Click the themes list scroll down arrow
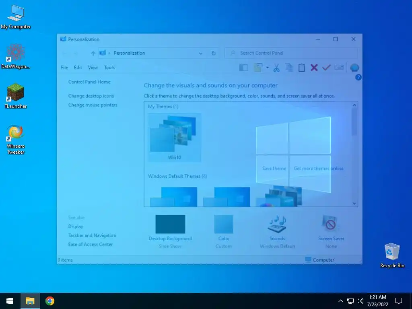 pos(354,203)
